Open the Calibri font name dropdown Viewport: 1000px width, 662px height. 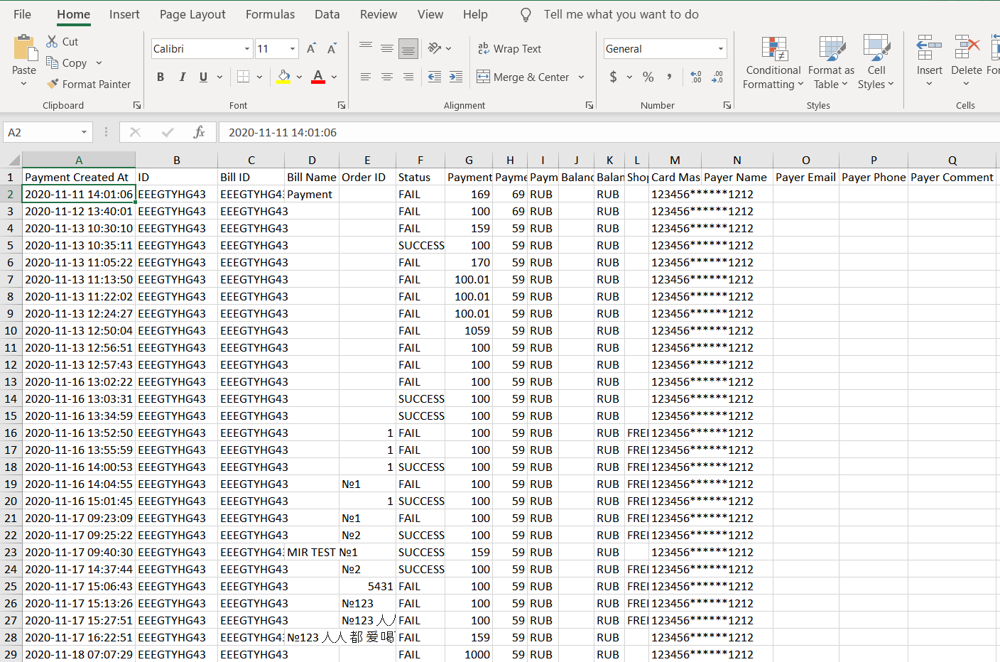[247, 48]
